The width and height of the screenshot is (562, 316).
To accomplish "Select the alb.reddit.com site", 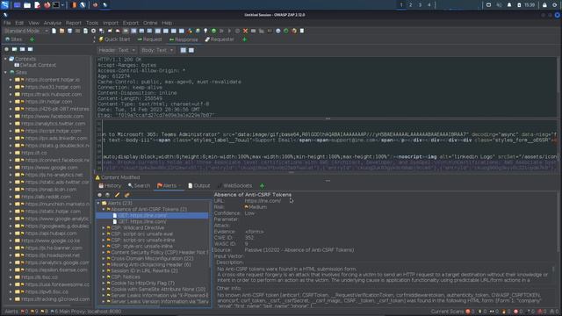I will 46,197.
